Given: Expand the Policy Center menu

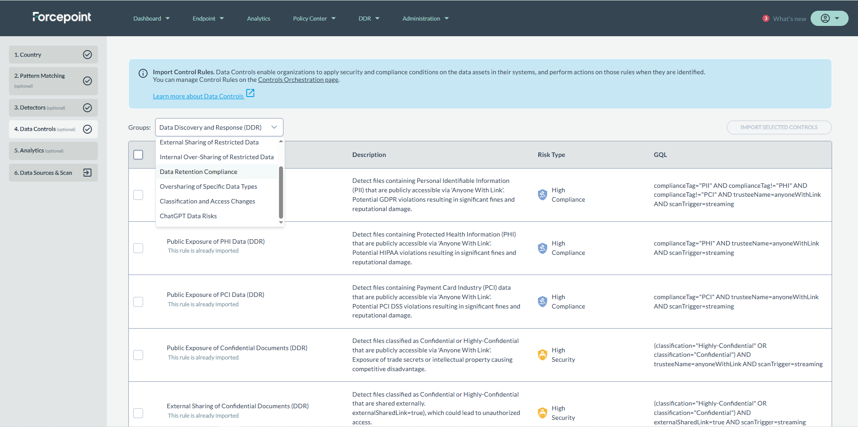Looking at the screenshot, I should click(x=314, y=18).
